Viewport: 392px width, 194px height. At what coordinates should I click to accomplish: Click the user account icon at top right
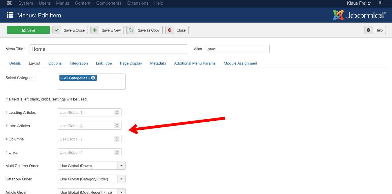(380, 3)
